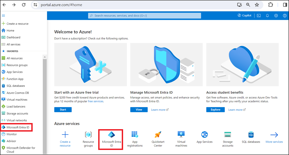Click Start for Azure free trial
Screen dimensions: 289x155
[x=63, y=109]
